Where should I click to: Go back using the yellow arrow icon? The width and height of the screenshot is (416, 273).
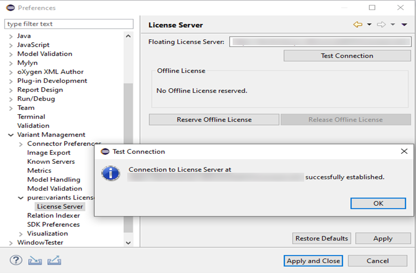[358, 25]
